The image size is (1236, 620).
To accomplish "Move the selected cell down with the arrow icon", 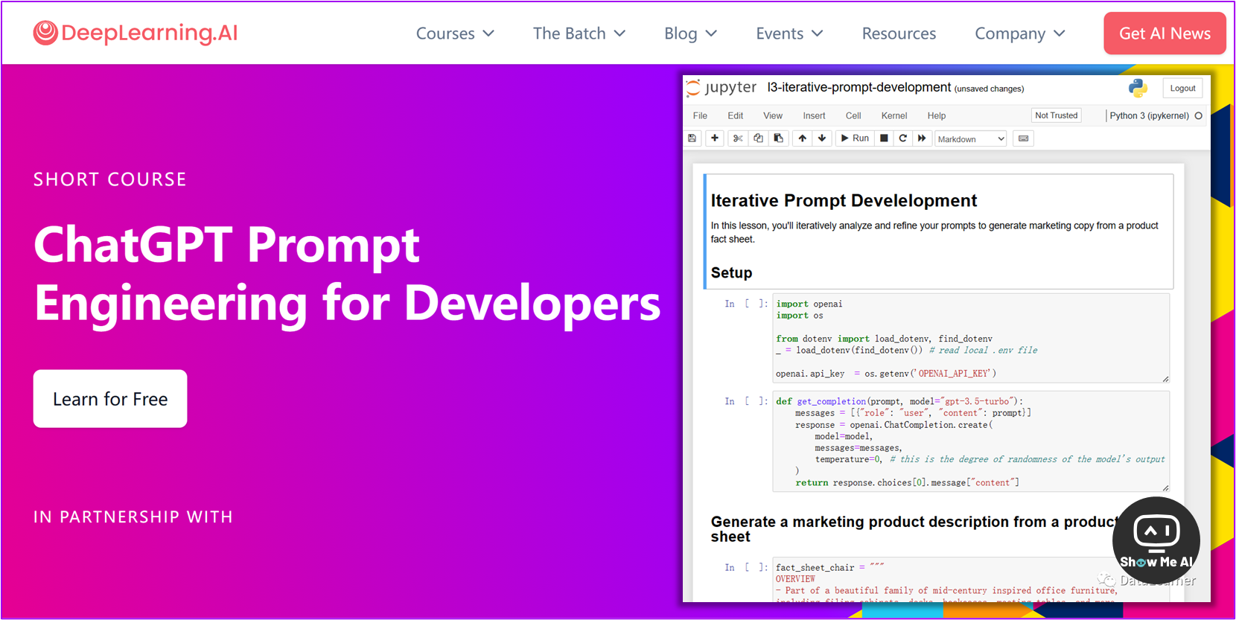I will click(822, 138).
